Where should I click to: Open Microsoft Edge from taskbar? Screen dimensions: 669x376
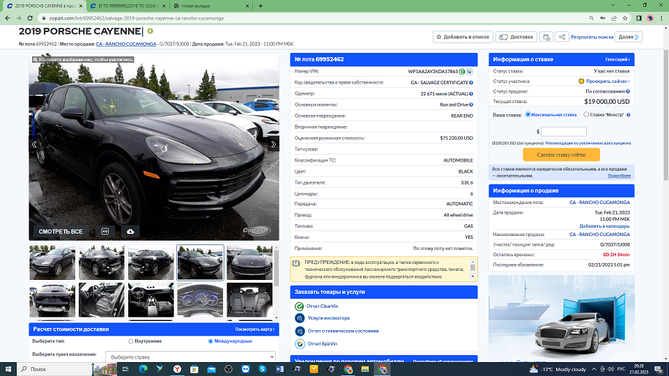pos(142,369)
